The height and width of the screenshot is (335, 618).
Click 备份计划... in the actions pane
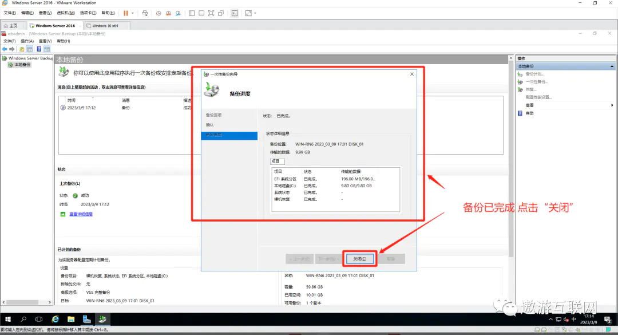(535, 74)
